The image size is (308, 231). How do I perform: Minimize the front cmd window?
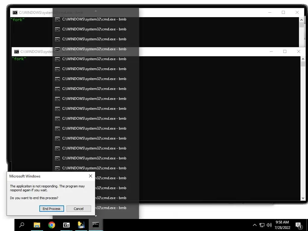click(x=271, y=51)
